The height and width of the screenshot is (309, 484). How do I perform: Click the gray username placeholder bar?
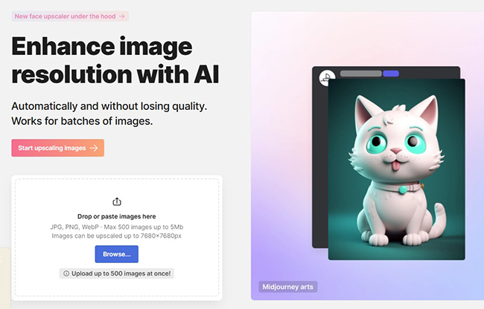point(360,74)
